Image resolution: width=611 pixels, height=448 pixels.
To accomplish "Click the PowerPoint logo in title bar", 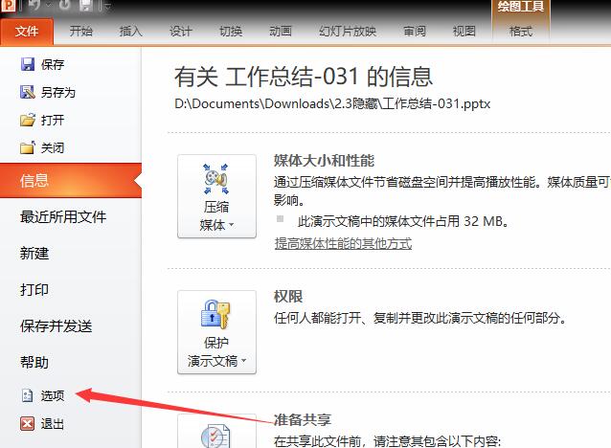I will pos(8,5).
